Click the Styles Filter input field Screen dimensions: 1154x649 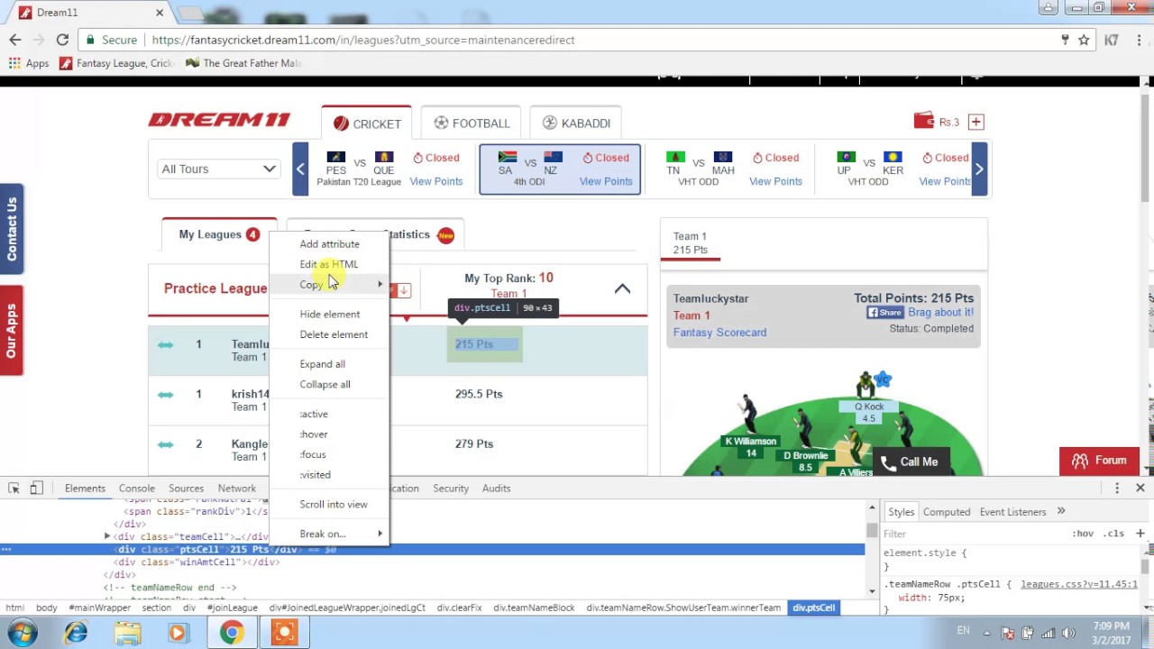974,534
